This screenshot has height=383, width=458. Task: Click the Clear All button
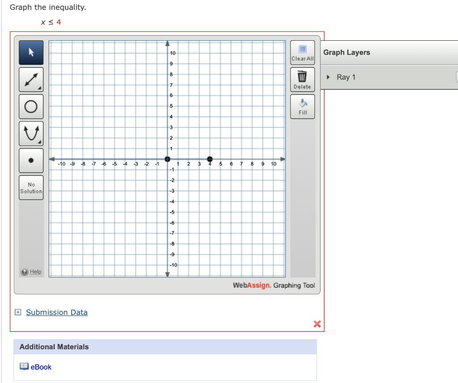pos(302,52)
